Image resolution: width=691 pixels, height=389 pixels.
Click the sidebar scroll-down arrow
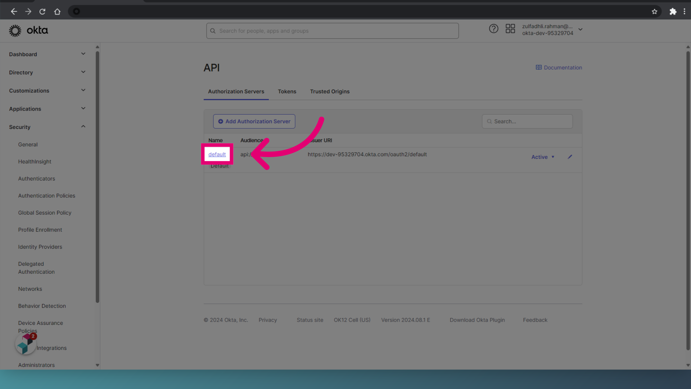pos(97,365)
